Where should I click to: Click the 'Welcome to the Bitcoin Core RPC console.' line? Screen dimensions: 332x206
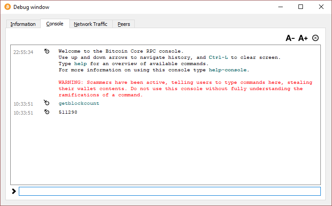pyautogui.click(x=121, y=51)
